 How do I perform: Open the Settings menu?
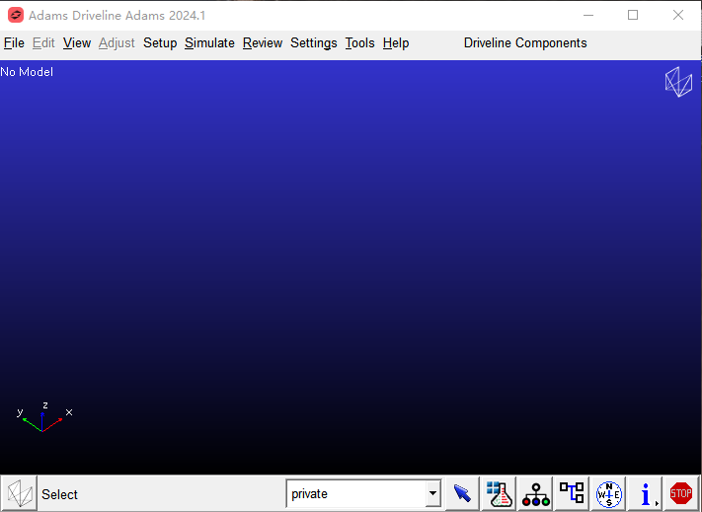[313, 43]
